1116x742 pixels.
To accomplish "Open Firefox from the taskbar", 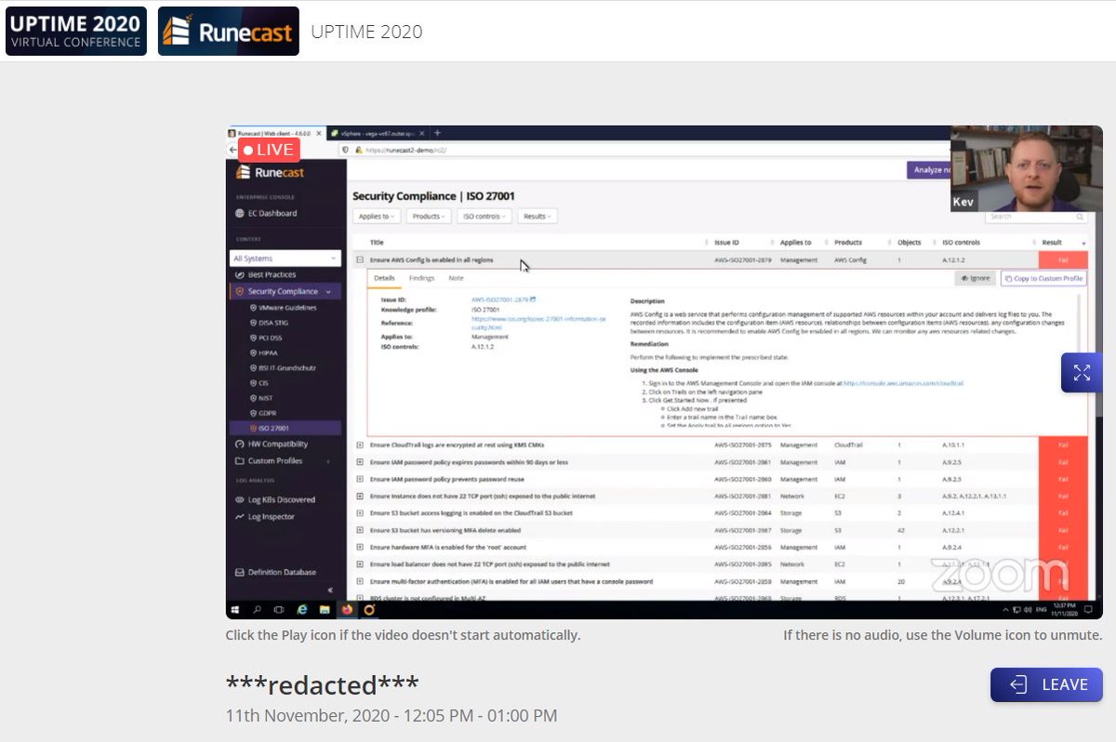I will click(347, 610).
